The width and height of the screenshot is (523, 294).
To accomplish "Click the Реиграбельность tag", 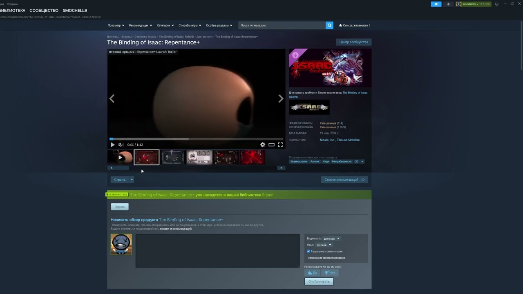I will tap(342, 161).
